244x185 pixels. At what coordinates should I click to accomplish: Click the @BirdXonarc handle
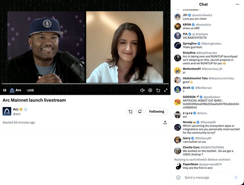(203, 88)
